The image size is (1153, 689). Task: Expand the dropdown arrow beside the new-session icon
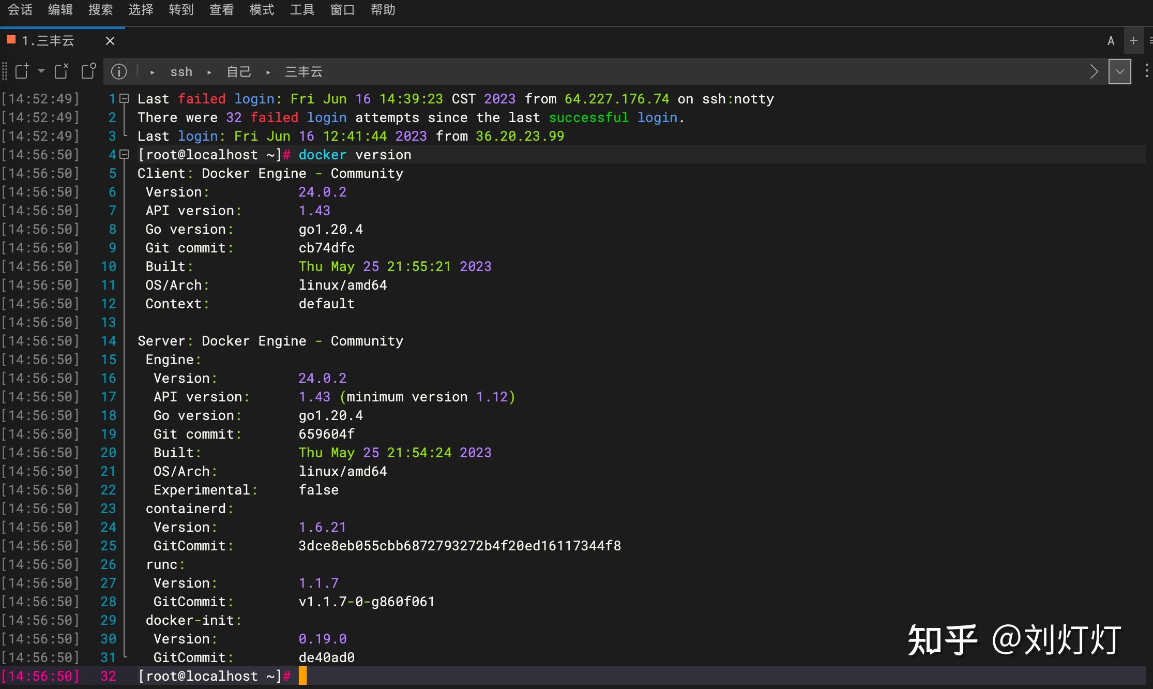point(41,71)
